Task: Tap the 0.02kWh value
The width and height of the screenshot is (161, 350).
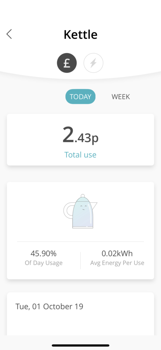Action: [117, 254]
